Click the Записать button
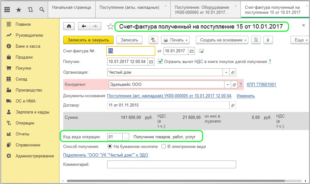 [129, 40]
